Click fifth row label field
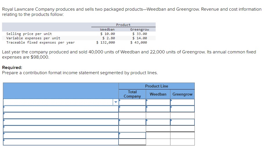The image size is (280, 166). pyautogui.click(x=61, y=129)
